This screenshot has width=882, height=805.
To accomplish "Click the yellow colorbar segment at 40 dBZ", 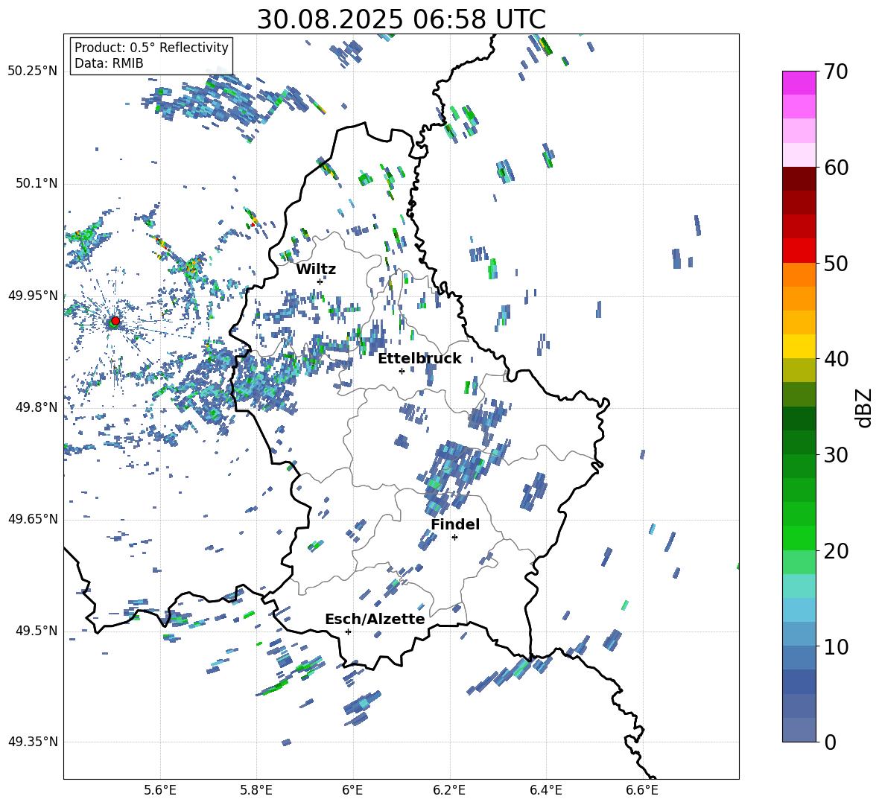I will click(799, 346).
